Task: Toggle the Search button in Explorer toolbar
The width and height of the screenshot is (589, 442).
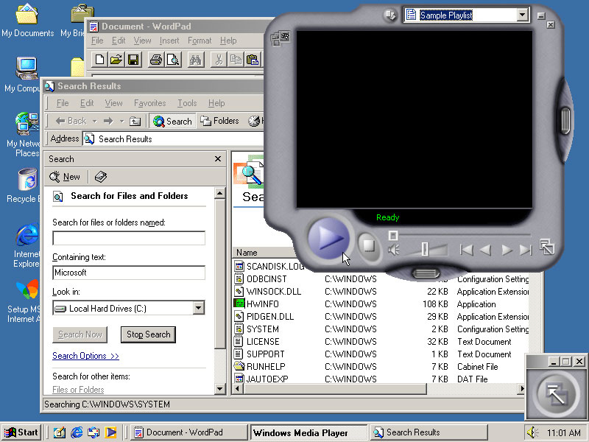Action: pyautogui.click(x=172, y=121)
